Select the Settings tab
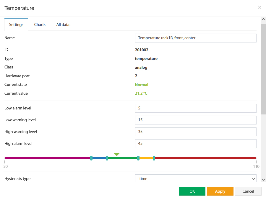 pos(16,24)
